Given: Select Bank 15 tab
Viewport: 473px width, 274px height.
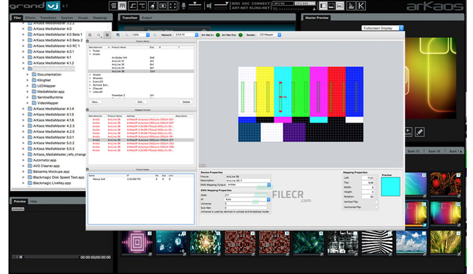Looking at the screenshot, I should 413,151.
